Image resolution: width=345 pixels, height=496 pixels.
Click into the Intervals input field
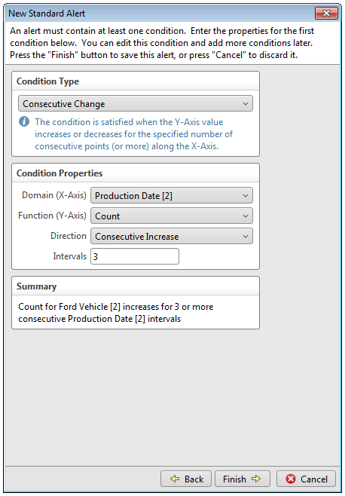[135, 256]
